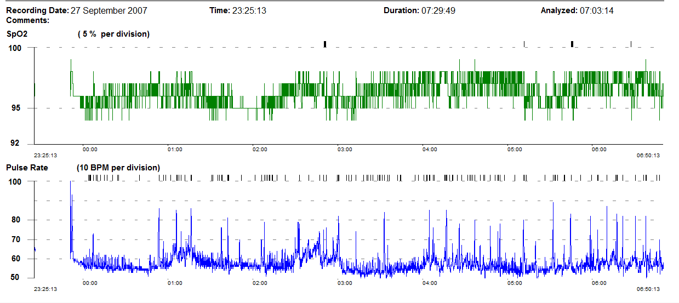Select the "SpO2" chart title

pos(16,34)
